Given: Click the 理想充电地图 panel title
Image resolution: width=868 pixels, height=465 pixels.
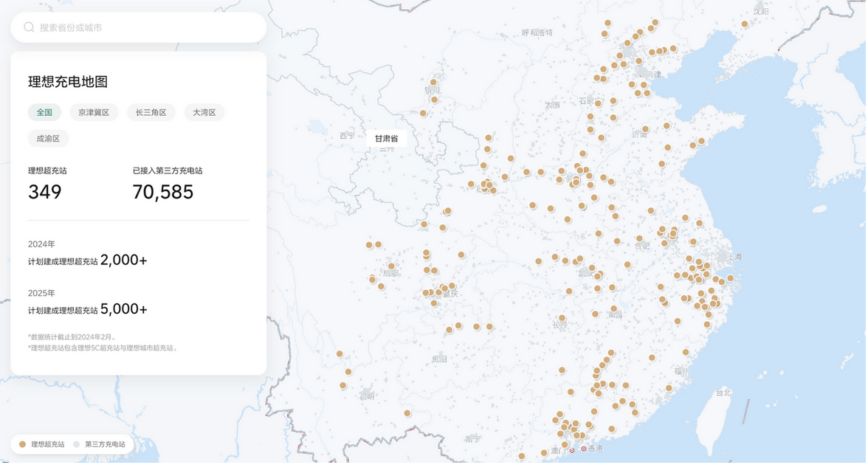Looking at the screenshot, I should click(x=68, y=82).
